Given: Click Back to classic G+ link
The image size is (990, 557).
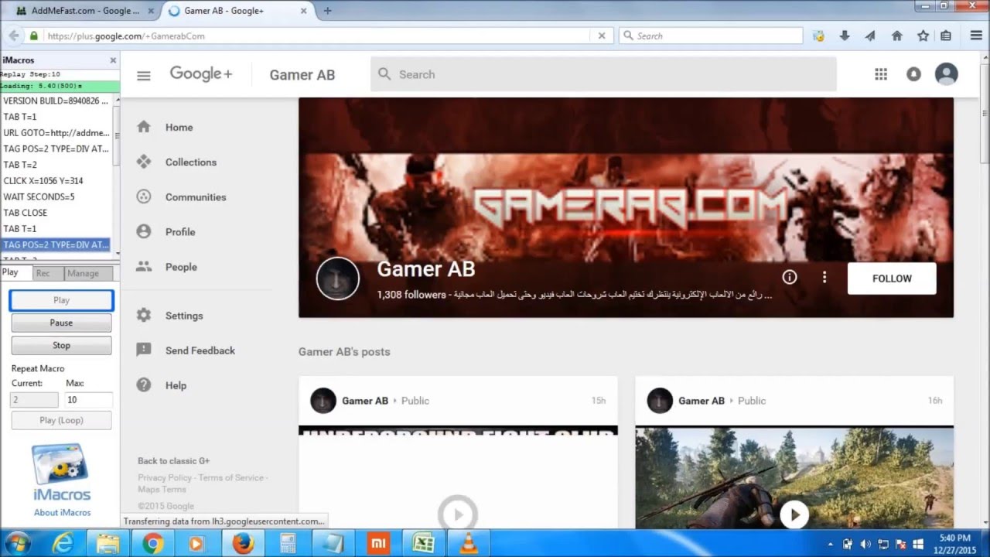Looking at the screenshot, I should 173,461.
